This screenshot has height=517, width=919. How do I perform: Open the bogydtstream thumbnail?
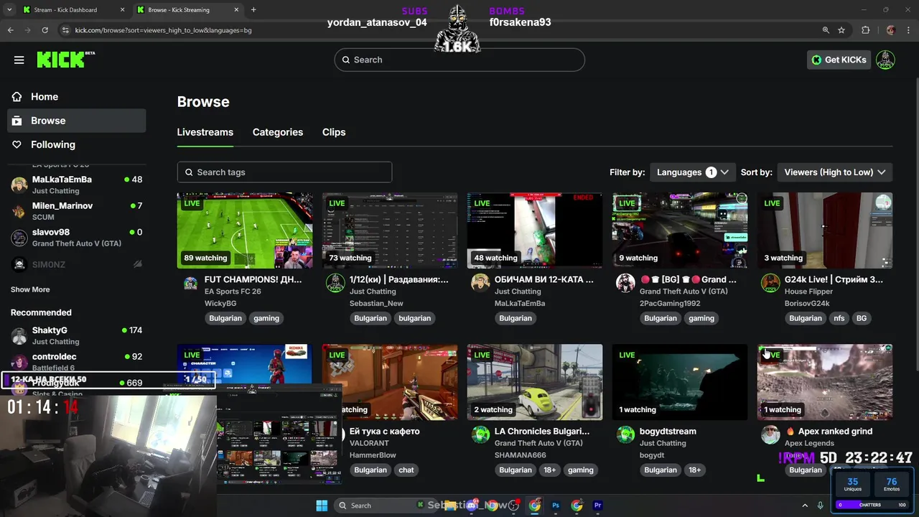pos(680,382)
